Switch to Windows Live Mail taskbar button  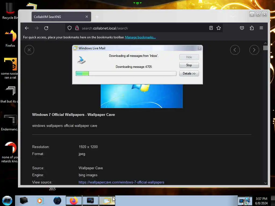(x=107, y=201)
